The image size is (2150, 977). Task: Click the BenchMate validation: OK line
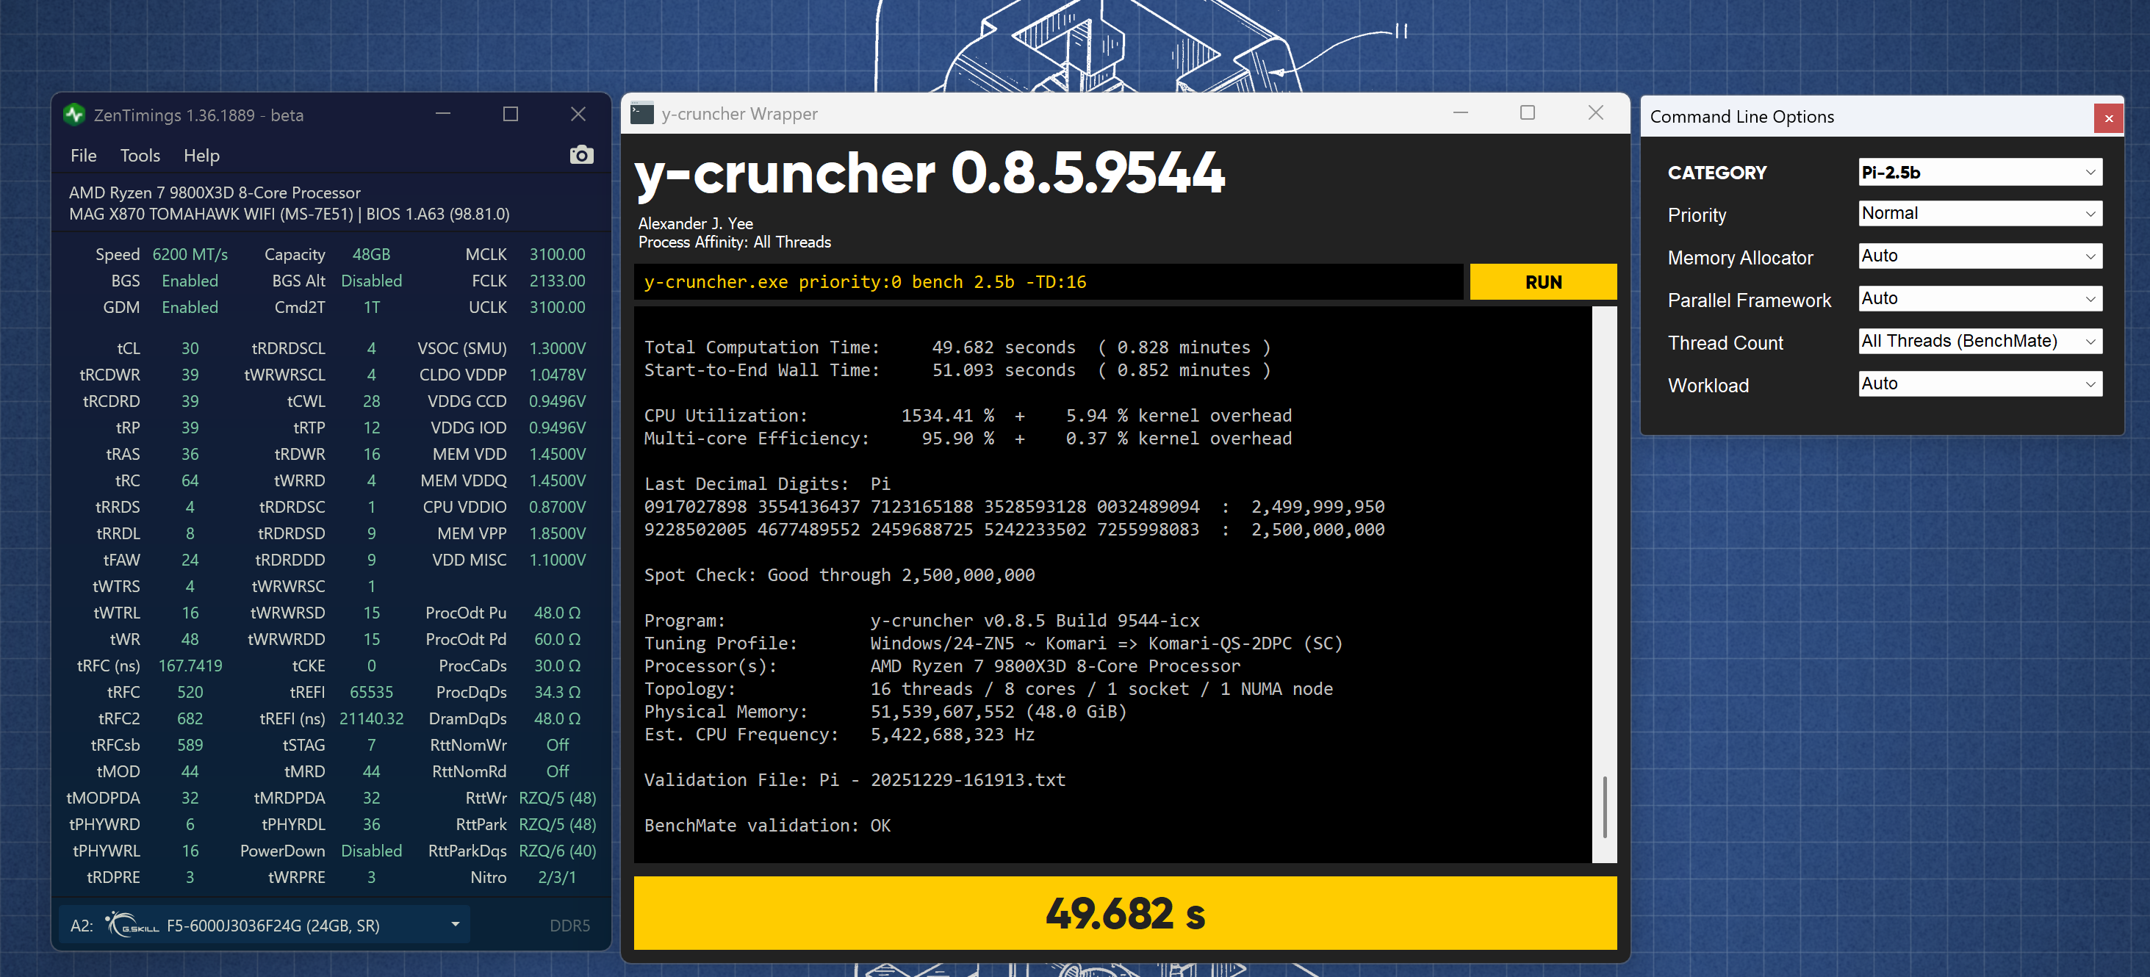click(768, 825)
